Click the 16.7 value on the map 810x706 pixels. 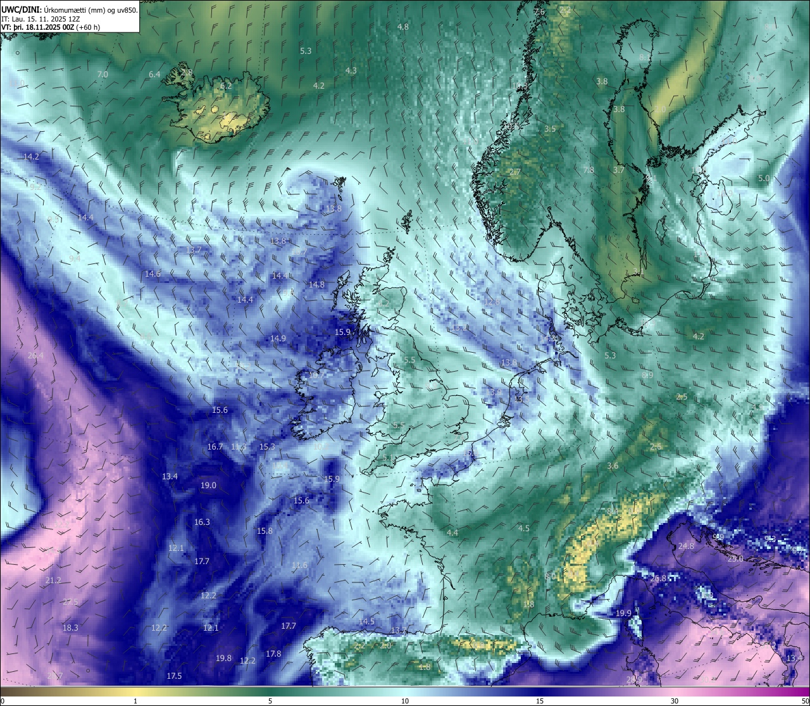click(x=215, y=447)
